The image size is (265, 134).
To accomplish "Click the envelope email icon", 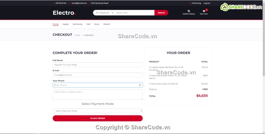I will (70, 3).
